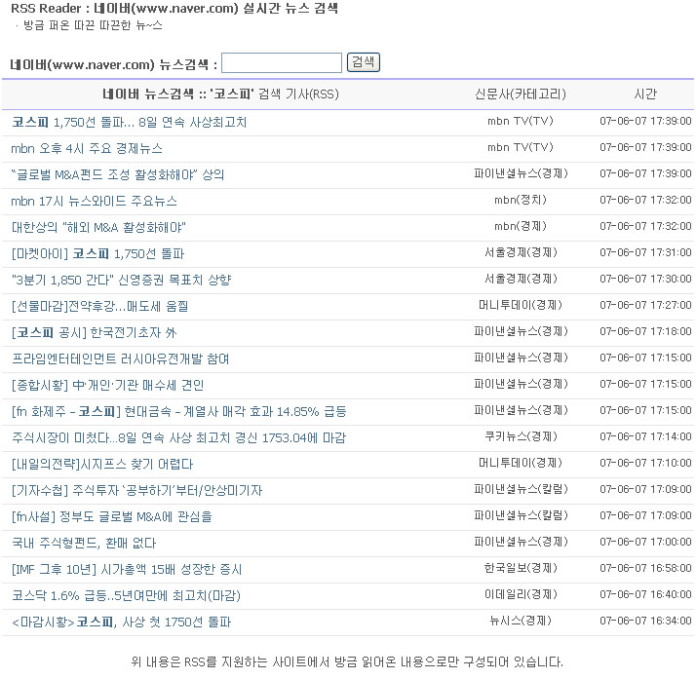696x679 pixels.
Task: Open article '[선물마감]전약후강...매도세 움찔'
Action: pyautogui.click(x=99, y=306)
